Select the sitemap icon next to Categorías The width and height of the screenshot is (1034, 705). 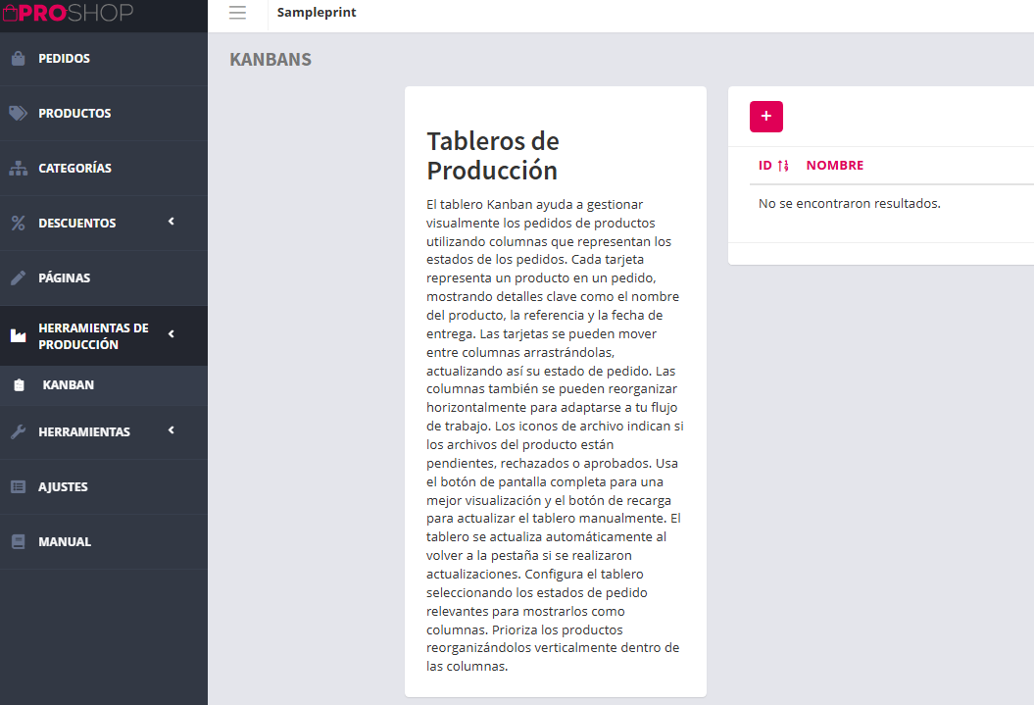point(18,169)
